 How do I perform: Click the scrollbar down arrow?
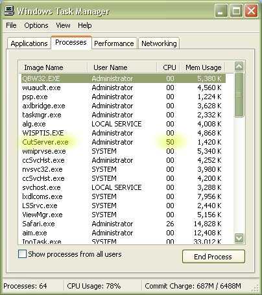click(x=239, y=238)
